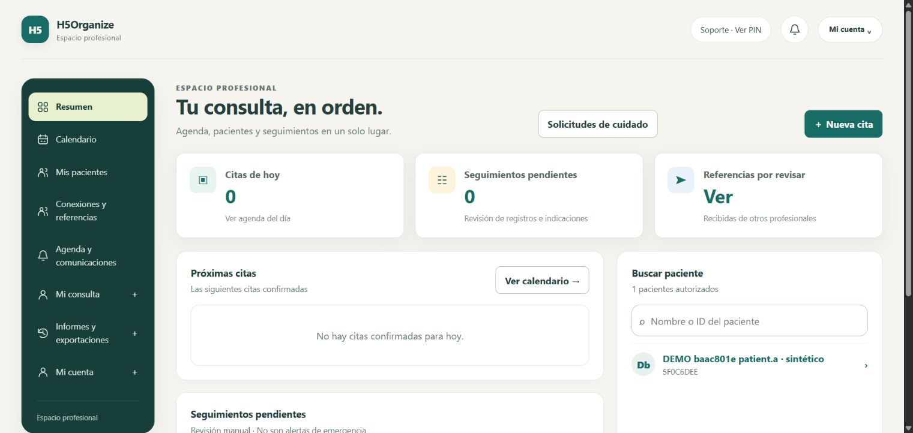Click the sidebar Mi cuenta person icon
This screenshot has width=913, height=433.
pyautogui.click(x=43, y=372)
